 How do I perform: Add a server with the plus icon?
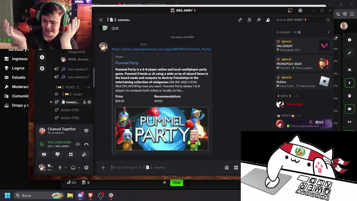point(42,57)
